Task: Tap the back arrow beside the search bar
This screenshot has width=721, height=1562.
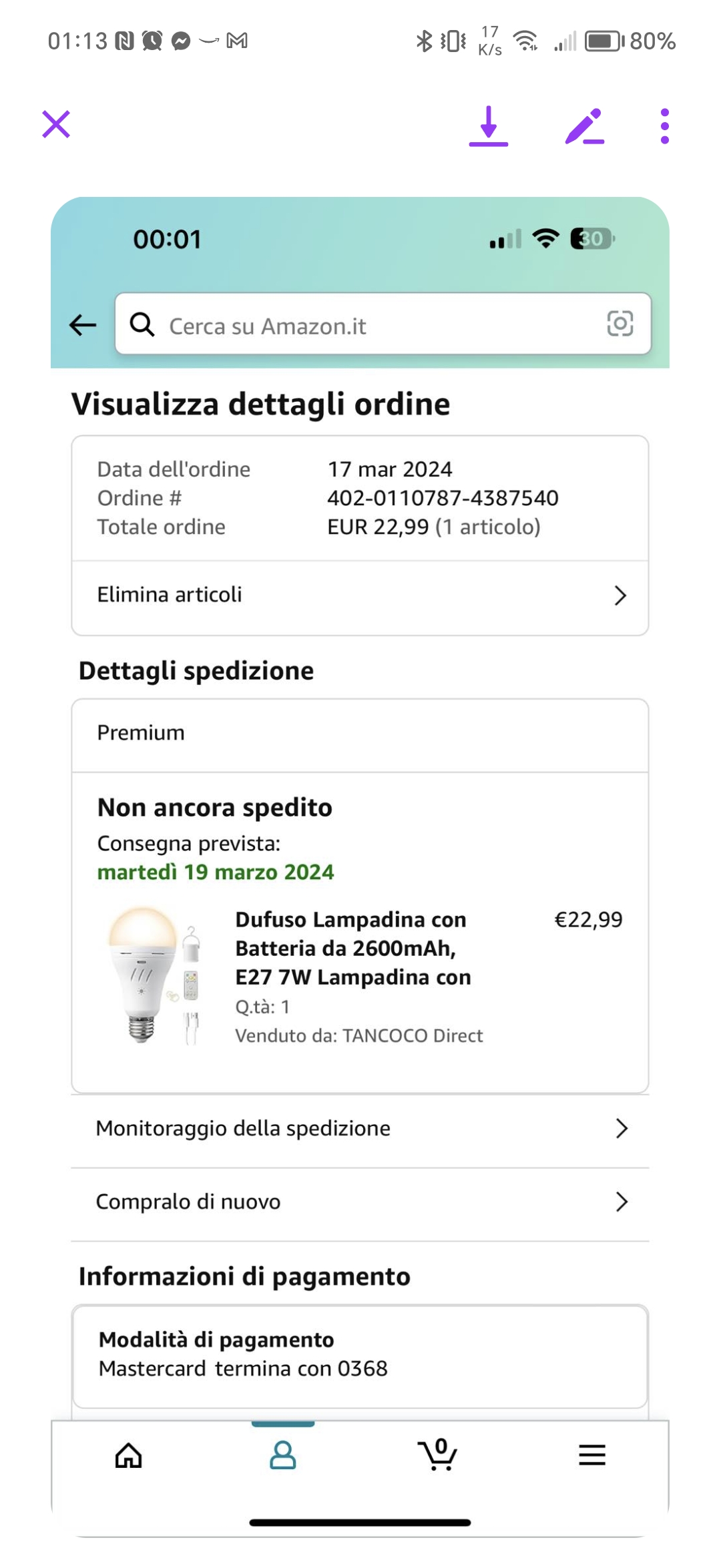Action: pyautogui.click(x=83, y=325)
